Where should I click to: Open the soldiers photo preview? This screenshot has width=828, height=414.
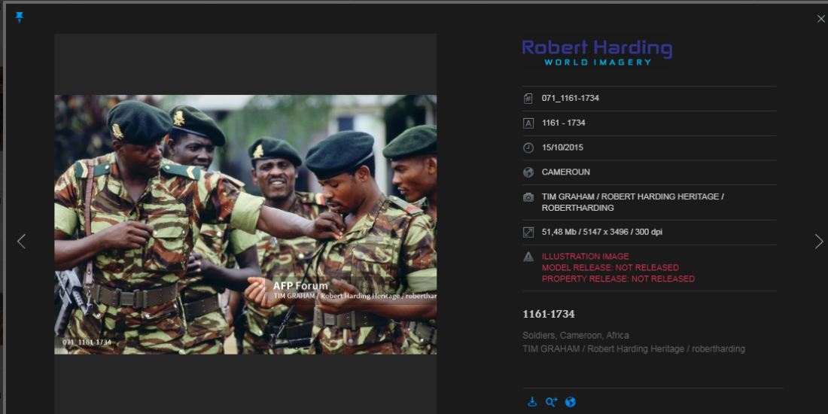click(x=245, y=224)
